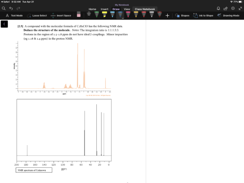Expand the selected blue pen options chevron
This screenshot has height=183, width=244.
(123, 18)
